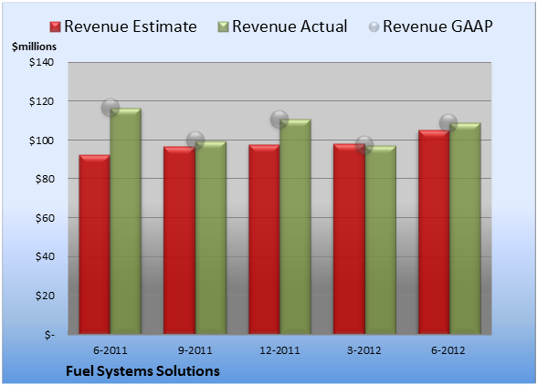Screen dimensions: 537x385
Task: Select the red estimate bar for 3-2012
Action: point(349,239)
